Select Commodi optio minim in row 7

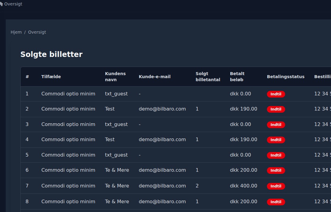tap(68, 186)
